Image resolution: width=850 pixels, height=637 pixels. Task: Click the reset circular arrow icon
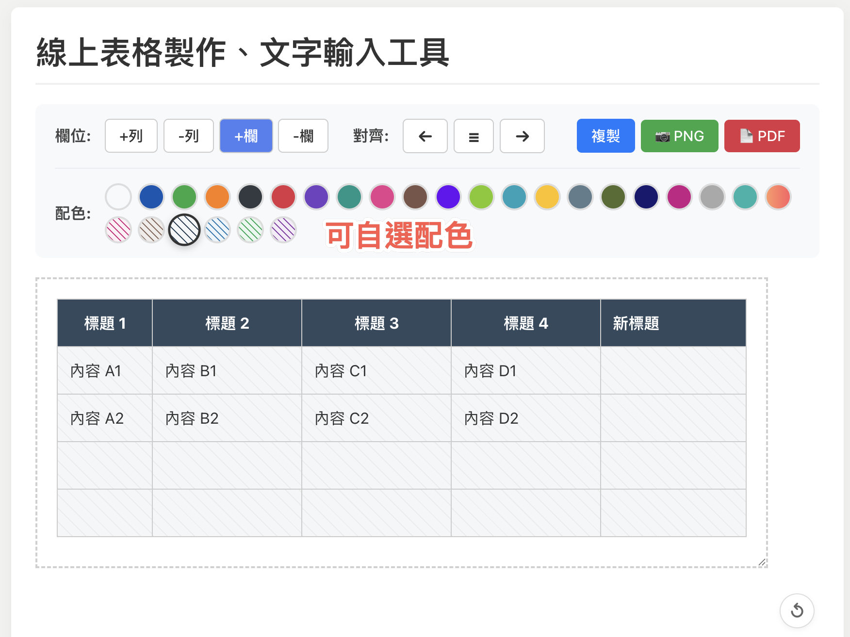pyautogui.click(x=799, y=611)
